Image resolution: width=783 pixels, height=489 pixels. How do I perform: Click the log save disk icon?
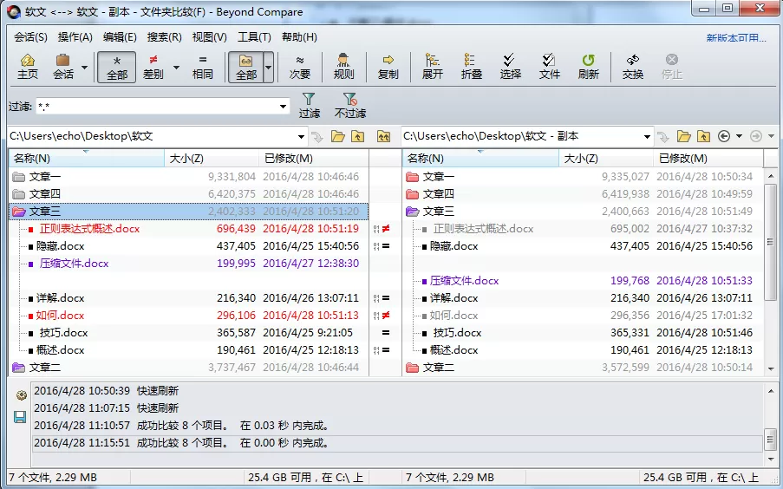pyautogui.click(x=20, y=417)
